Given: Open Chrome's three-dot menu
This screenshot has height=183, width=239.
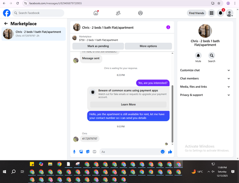Looking at the screenshot, I should tap(235, 3).
